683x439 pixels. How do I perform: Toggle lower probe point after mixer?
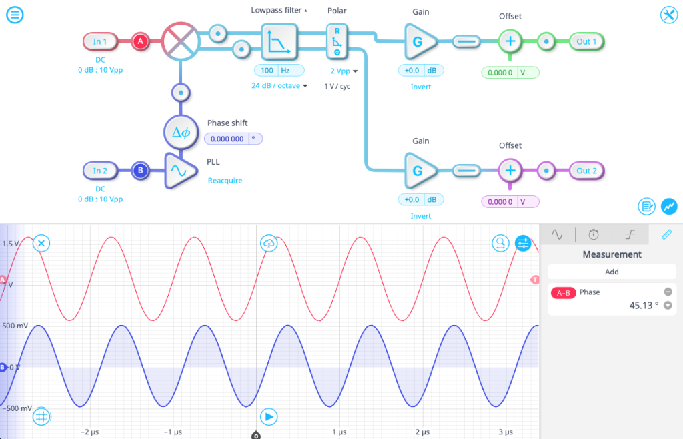(241, 49)
